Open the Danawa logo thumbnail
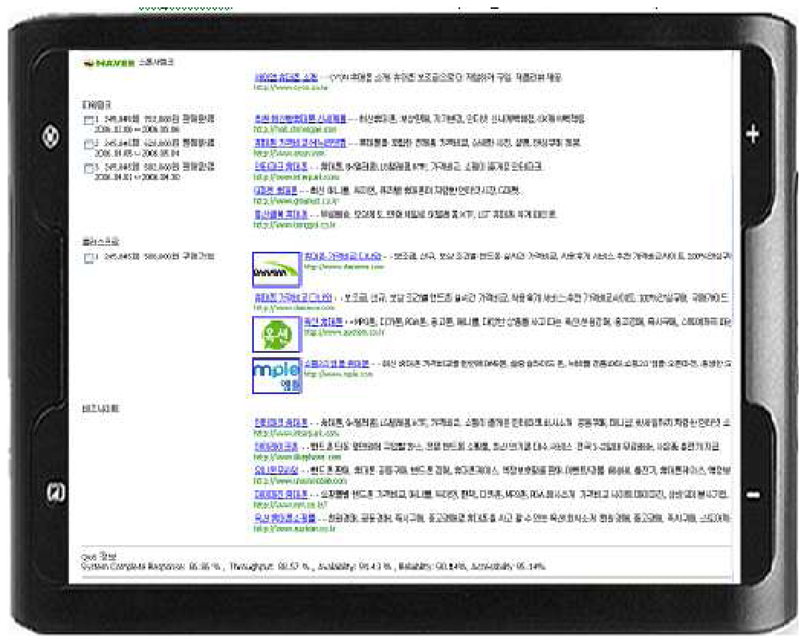Screen dimensions: 806x643 pyautogui.click(x=277, y=270)
